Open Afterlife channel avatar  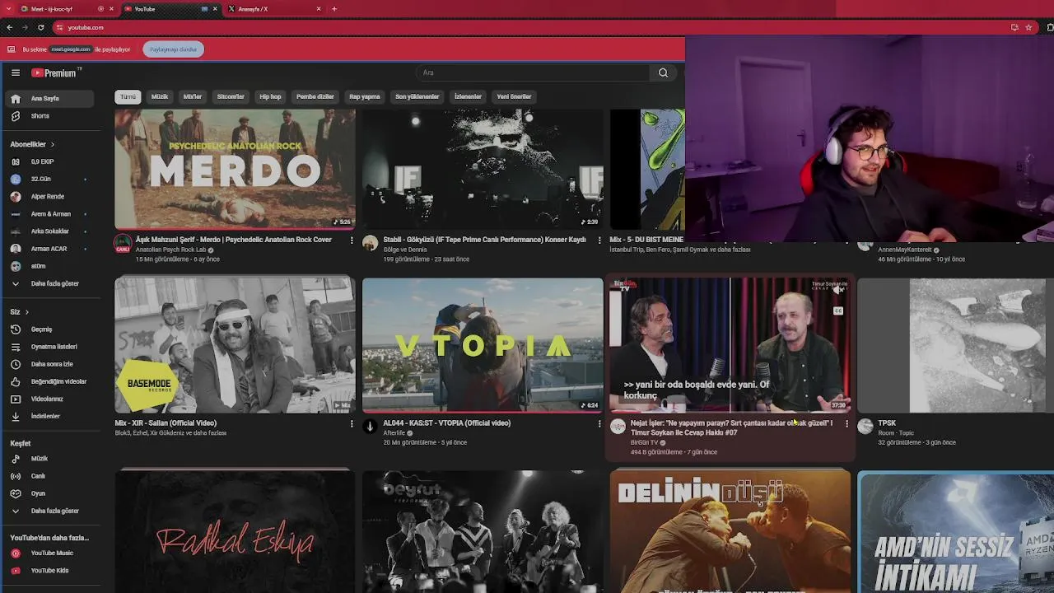(x=370, y=426)
